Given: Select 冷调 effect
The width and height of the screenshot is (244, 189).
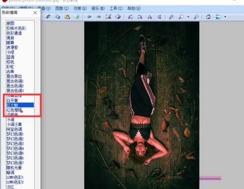Looking at the screenshot, I should coord(10,120).
